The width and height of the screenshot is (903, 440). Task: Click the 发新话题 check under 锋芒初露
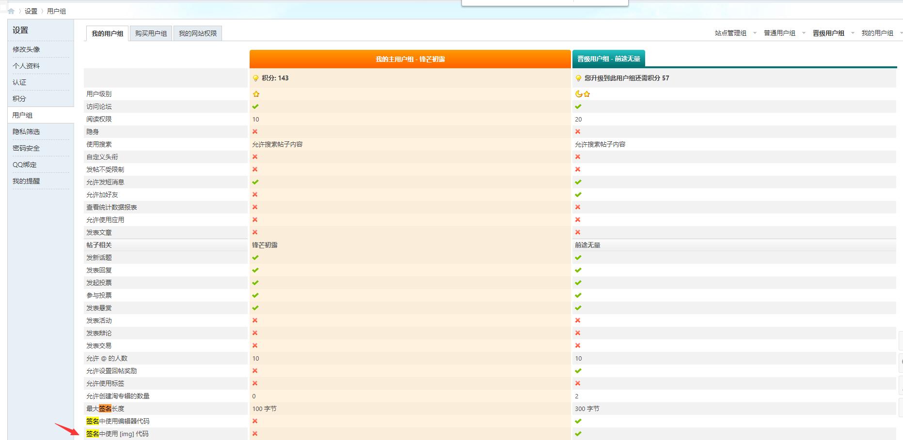[255, 258]
